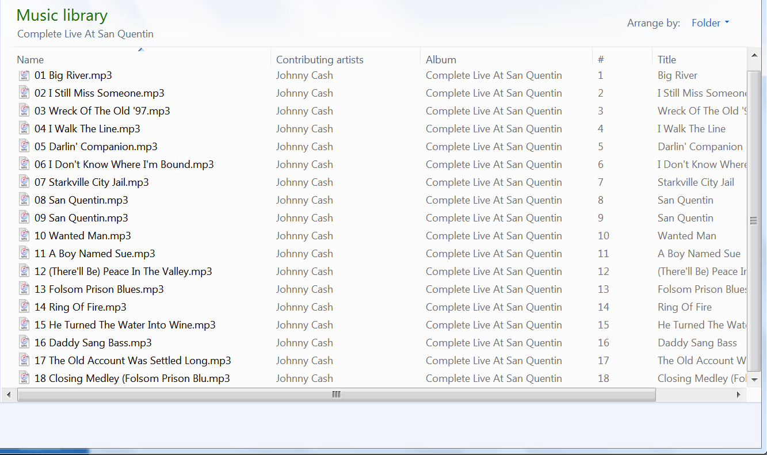
Task: Select the icon of 17 The Old Account Was Settled Long.mp3
Action: pyautogui.click(x=24, y=360)
